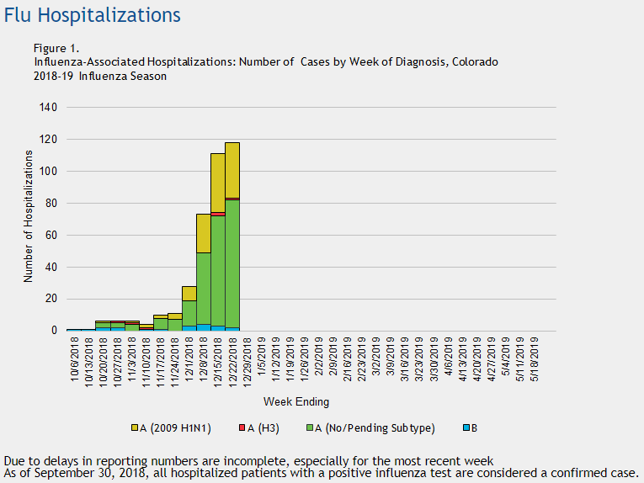
Task: Click the 12/29/2018 x-axis date label
Action: 246,360
